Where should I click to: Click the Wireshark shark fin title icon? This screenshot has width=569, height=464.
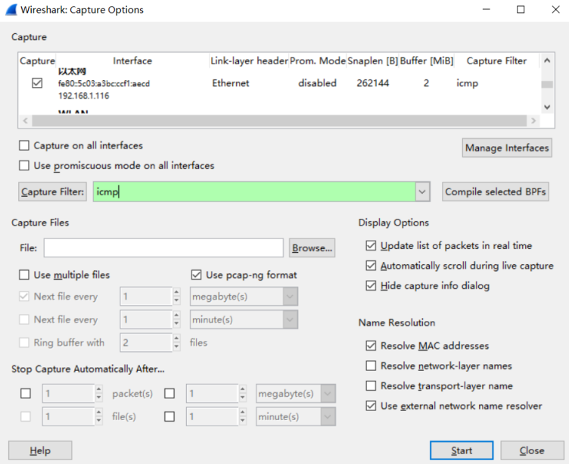coord(11,9)
